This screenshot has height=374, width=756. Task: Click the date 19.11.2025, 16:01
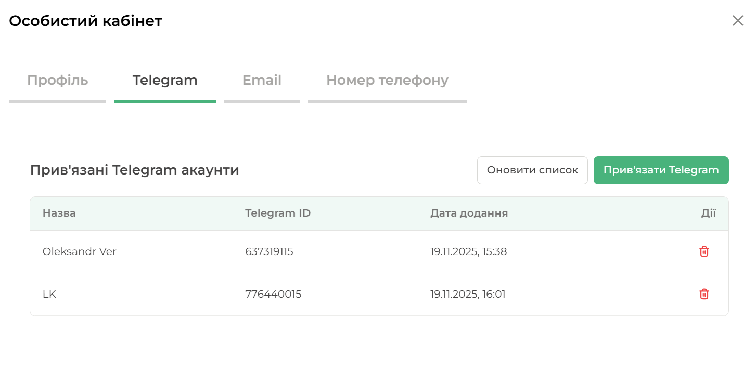[468, 295]
